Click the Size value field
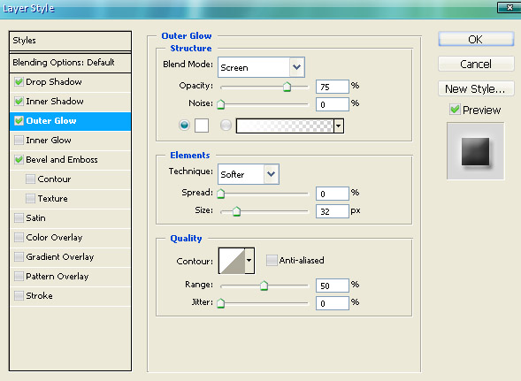521x381 pixels. 333,211
